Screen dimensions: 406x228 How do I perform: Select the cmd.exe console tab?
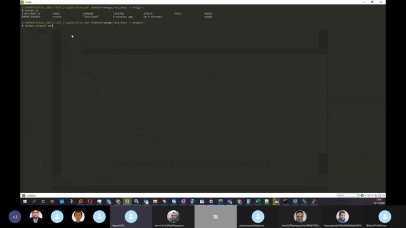click(x=29, y=196)
